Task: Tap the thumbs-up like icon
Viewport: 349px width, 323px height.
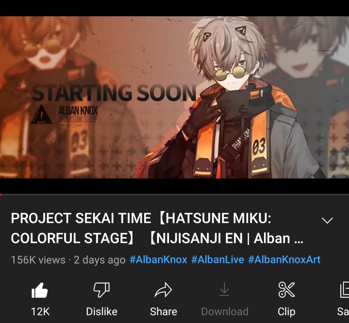Action: pos(40,290)
